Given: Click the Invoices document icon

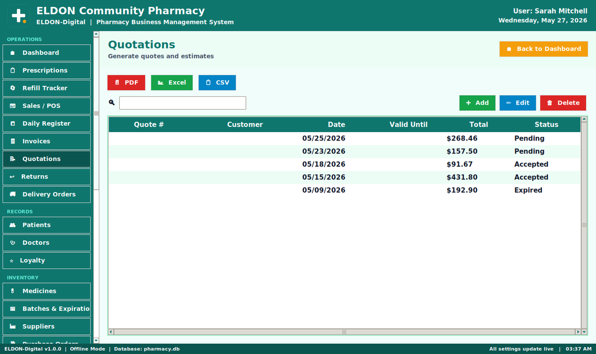Looking at the screenshot, I should tap(12, 142).
